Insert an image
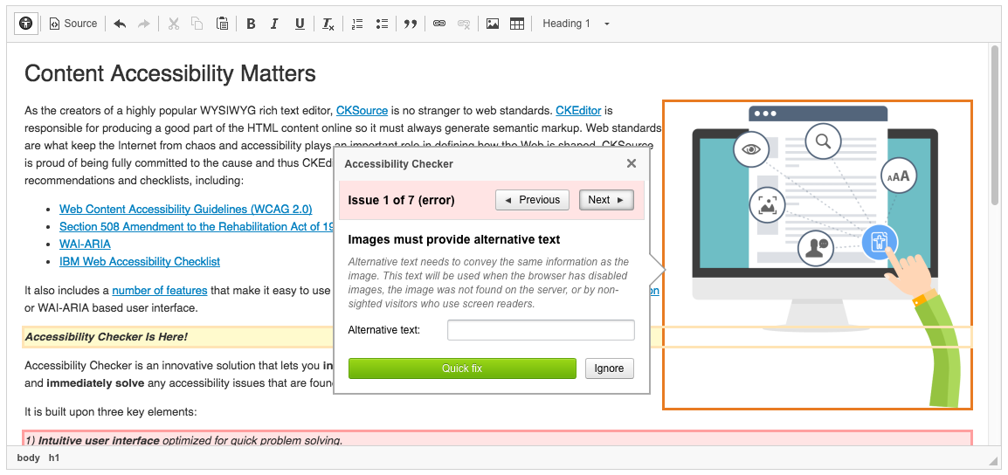Viewport: 1008px width, 475px height. tap(493, 24)
